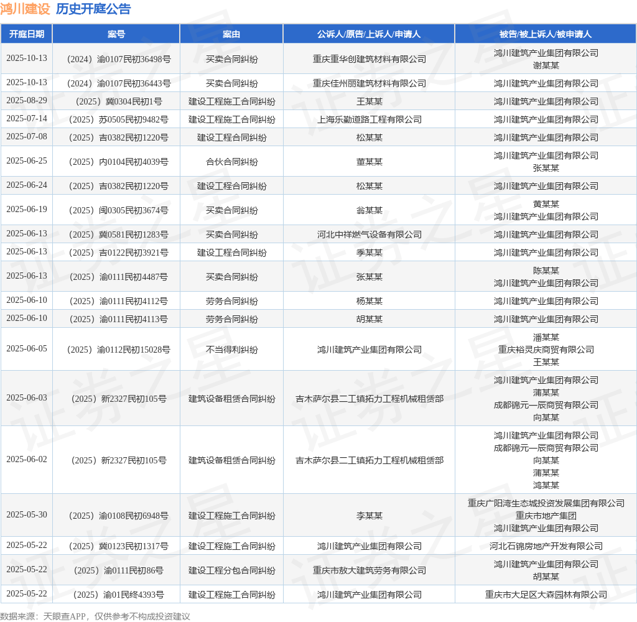Viewport: 637px width, 622px height.
Task: Click cause 建设工程分包合同纠纷
Action: tap(231, 571)
